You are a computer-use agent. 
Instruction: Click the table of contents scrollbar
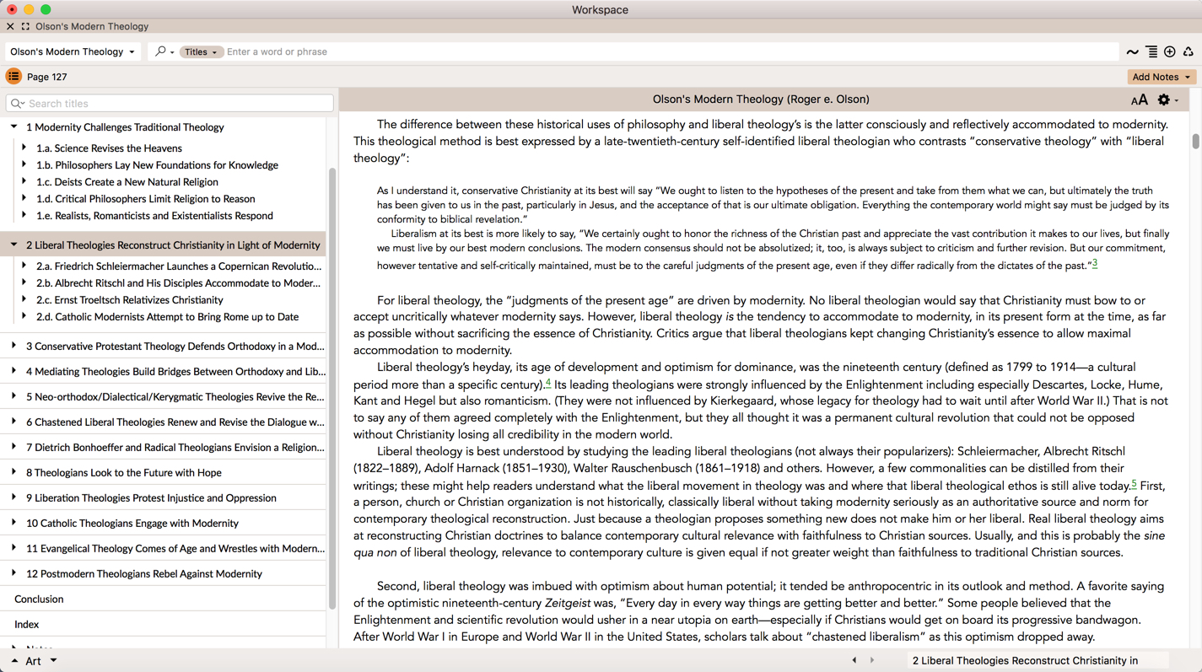pos(331,388)
